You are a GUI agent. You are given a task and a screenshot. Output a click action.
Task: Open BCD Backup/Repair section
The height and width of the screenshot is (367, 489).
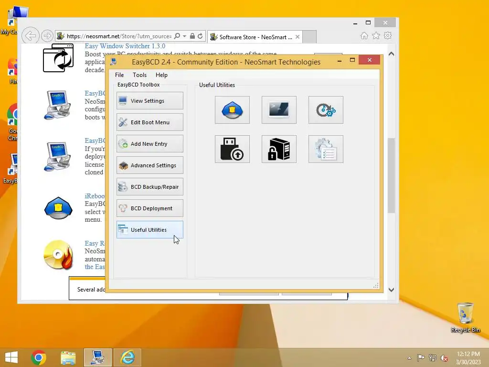[x=149, y=187]
